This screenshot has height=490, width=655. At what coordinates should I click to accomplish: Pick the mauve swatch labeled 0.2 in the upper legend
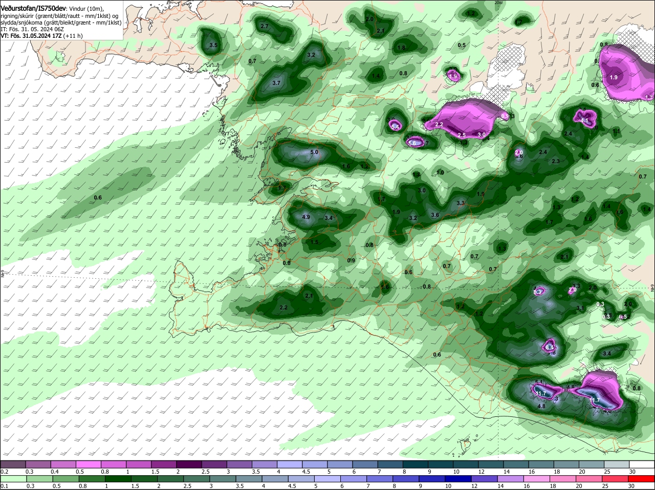coord(13,464)
